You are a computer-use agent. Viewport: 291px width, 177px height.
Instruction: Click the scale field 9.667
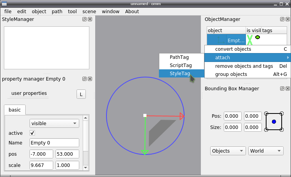click(x=41, y=165)
